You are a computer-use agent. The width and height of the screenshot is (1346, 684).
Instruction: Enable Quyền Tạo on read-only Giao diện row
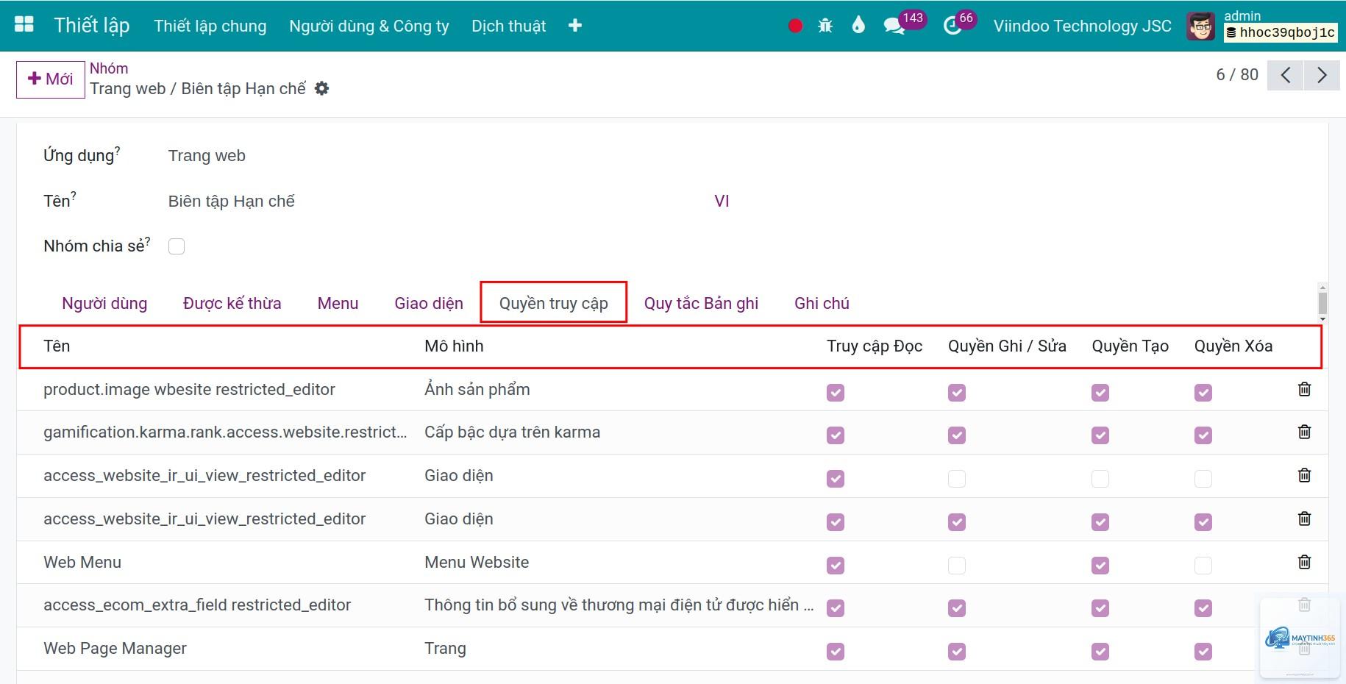(1100, 479)
